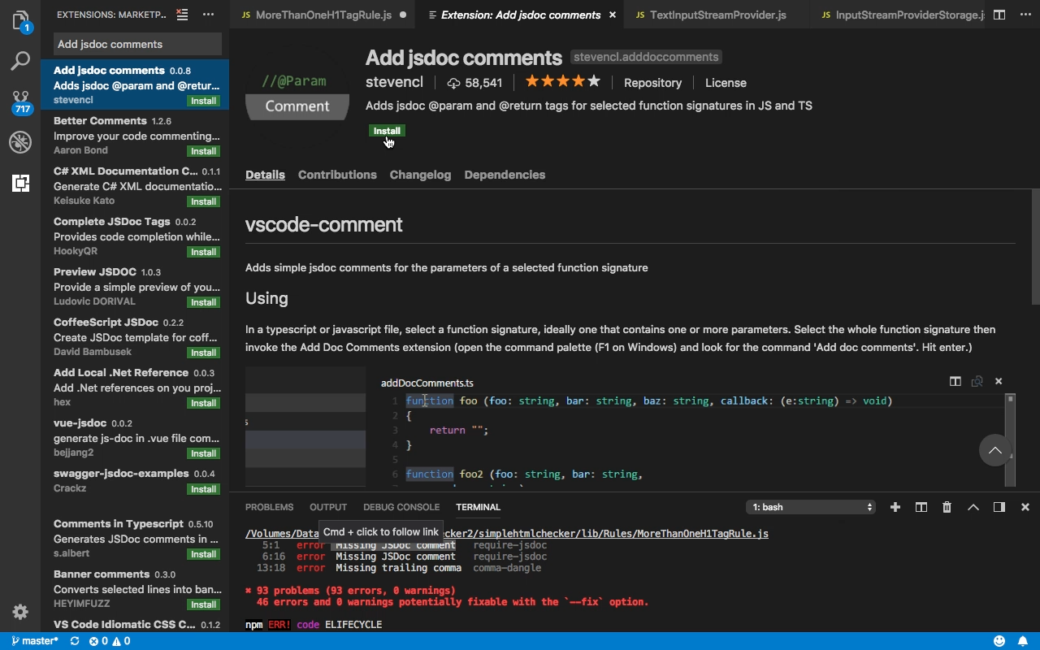Follow the MoreThanOneH1TagRule.js path link in terminal
Viewport: 1040px width, 650px height.
click(507, 534)
